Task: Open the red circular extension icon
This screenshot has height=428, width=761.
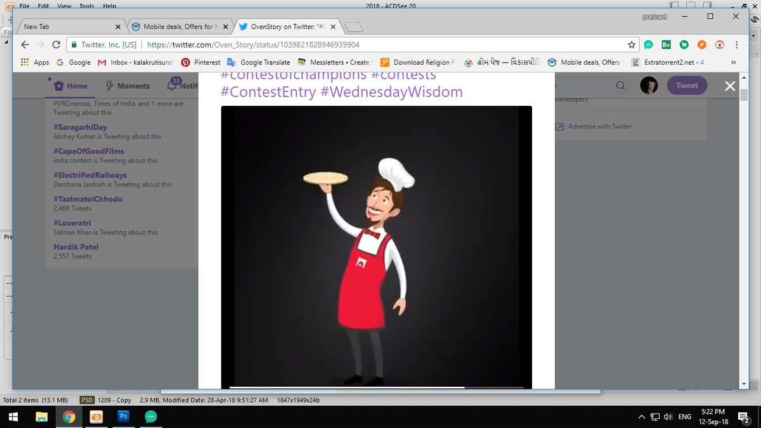Action: (x=719, y=45)
